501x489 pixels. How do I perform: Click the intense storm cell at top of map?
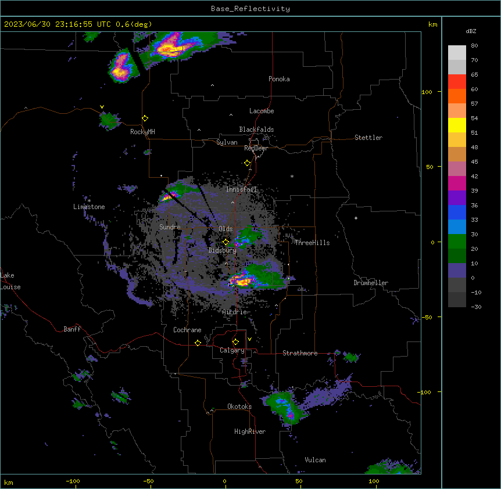(173, 49)
